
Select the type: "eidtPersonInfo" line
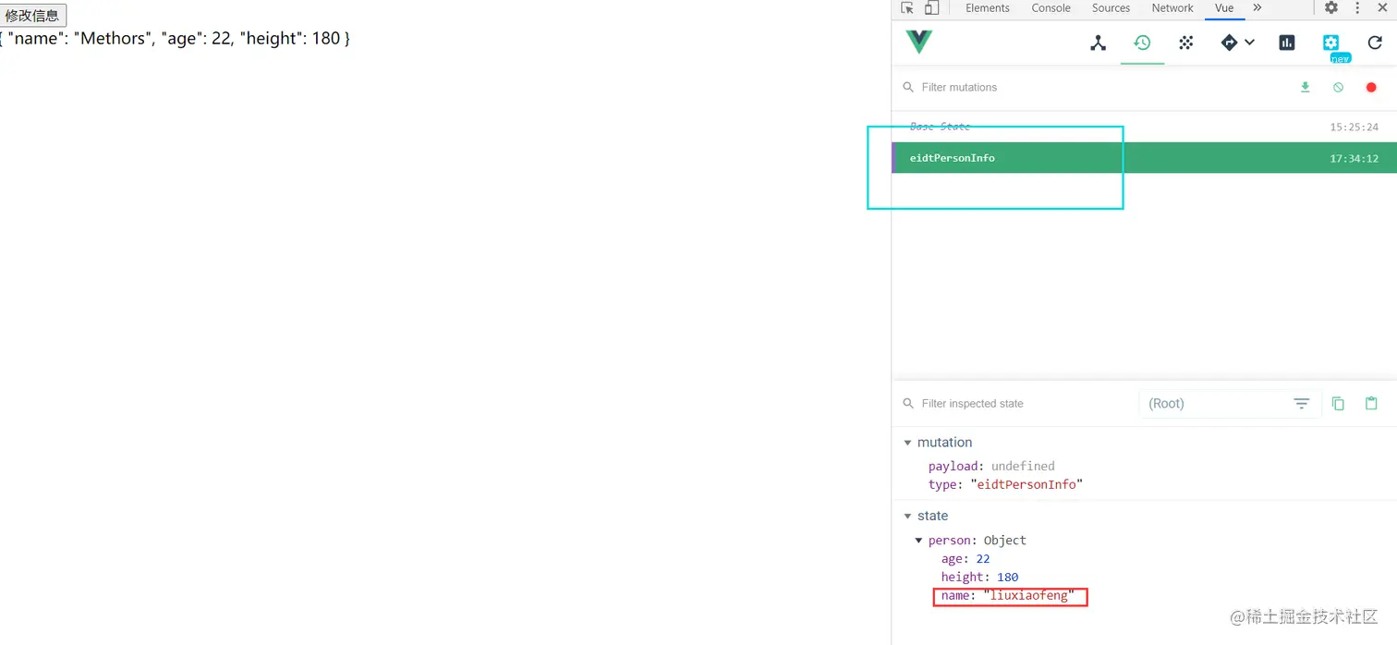(1005, 484)
